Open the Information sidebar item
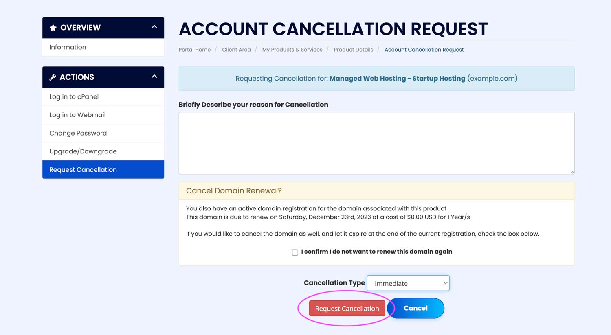The width and height of the screenshot is (611, 335). pyautogui.click(x=68, y=47)
